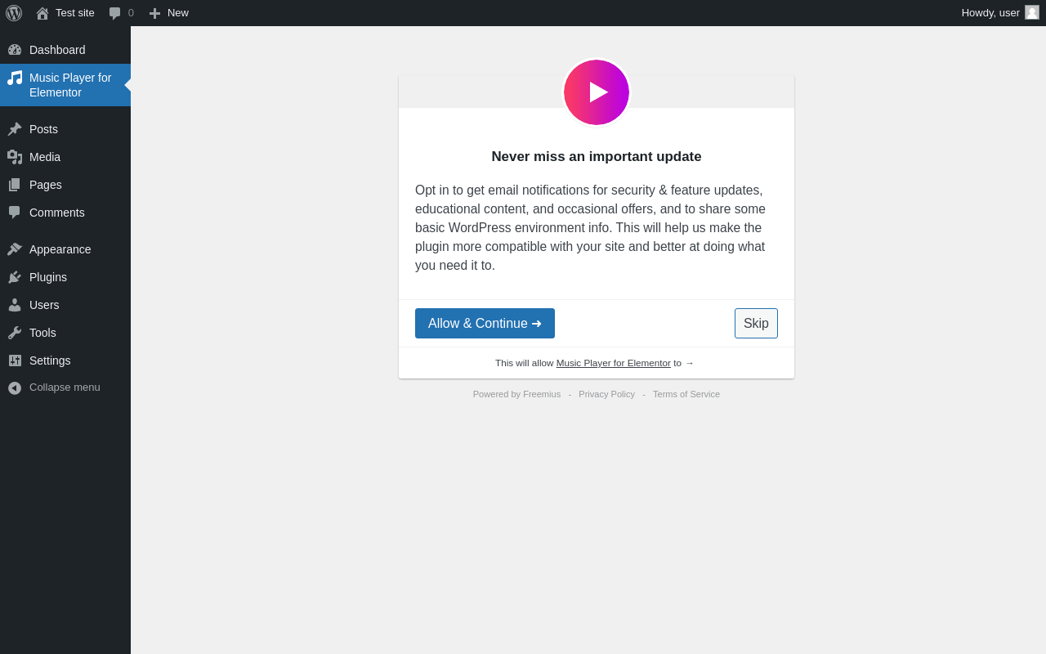Open the Privacy Policy link
Image resolution: width=1046 pixels, height=654 pixels.
point(606,394)
